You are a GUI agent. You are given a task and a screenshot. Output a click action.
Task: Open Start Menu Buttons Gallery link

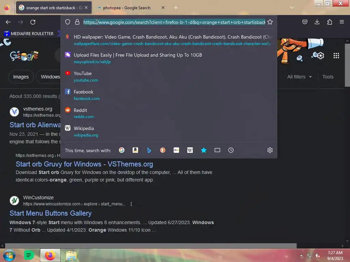[51, 213]
